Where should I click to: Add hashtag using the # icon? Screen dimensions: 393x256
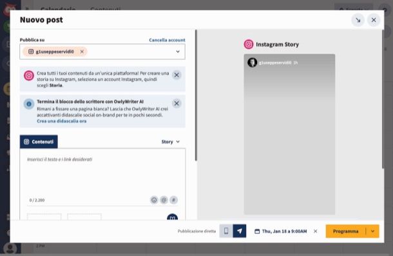click(x=173, y=200)
